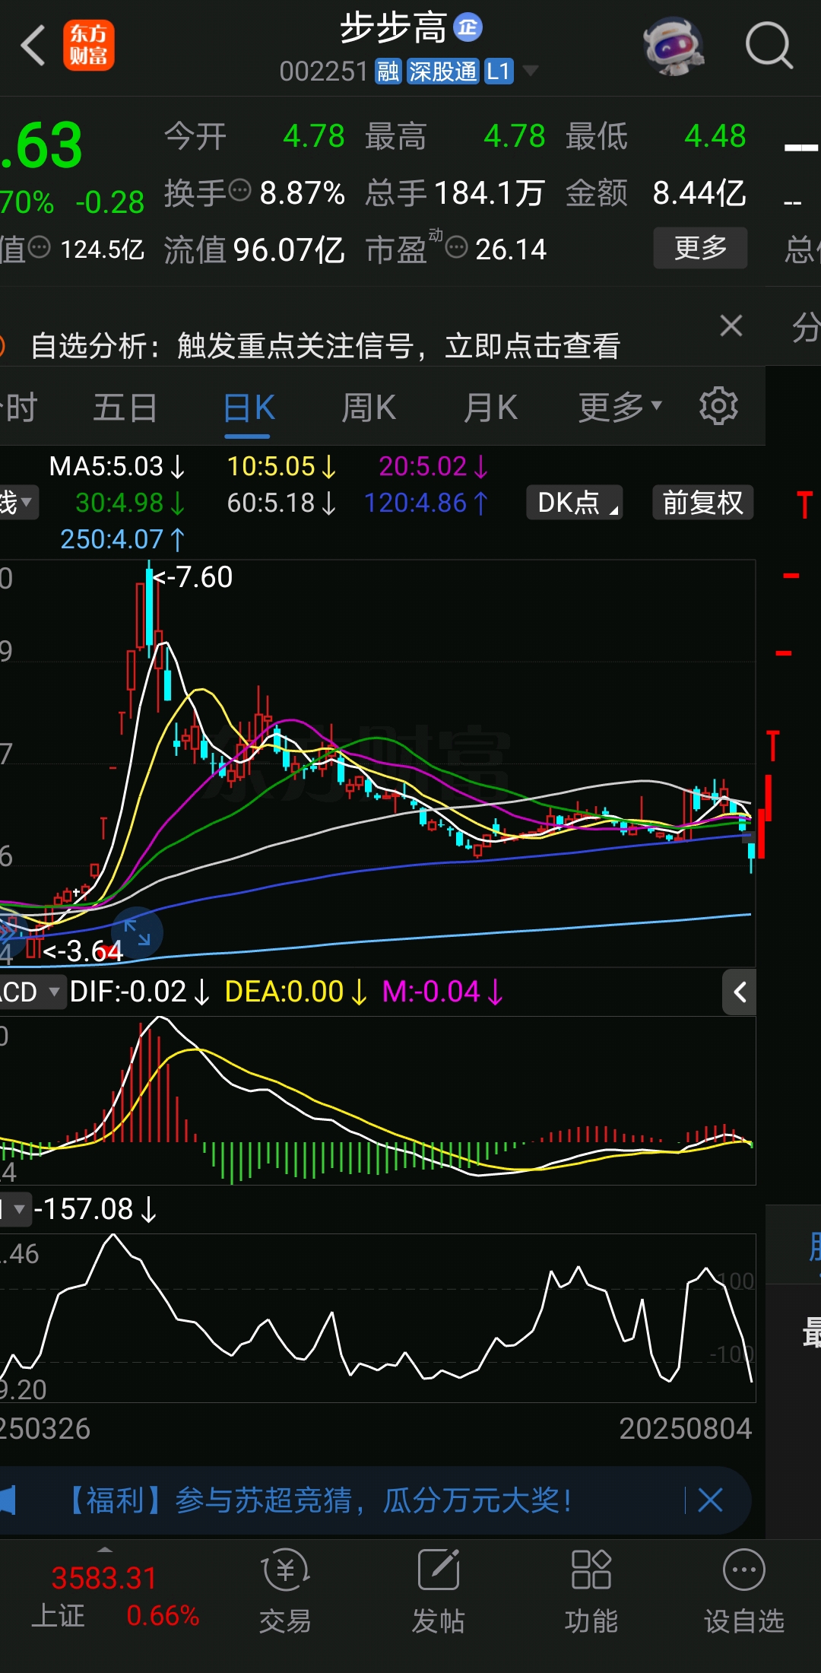
Task: Expand the index ticker up arrow
Action: pyautogui.click(x=105, y=1549)
